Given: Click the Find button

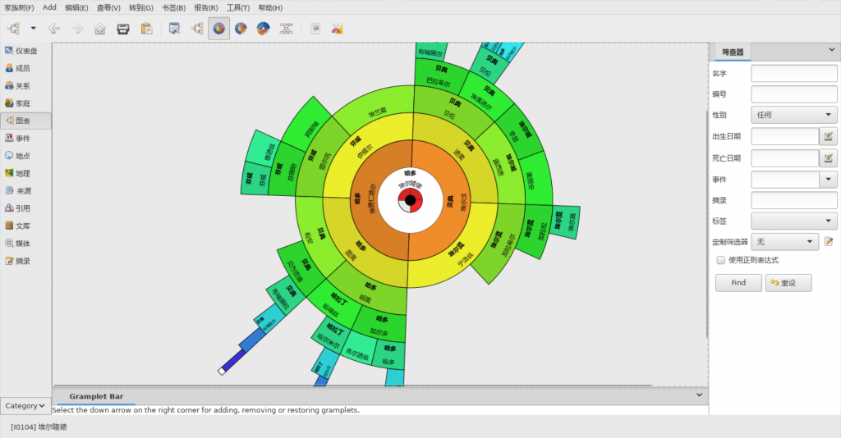Looking at the screenshot, I should click(738, 283).
